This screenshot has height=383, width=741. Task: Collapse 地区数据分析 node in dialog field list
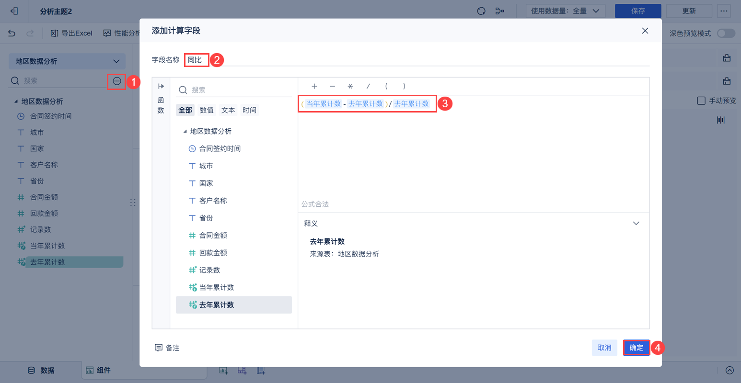pos(185,131)
